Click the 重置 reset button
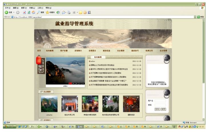Image resolution: width=216 pixels, height=132 pixels. pos(163,109)
